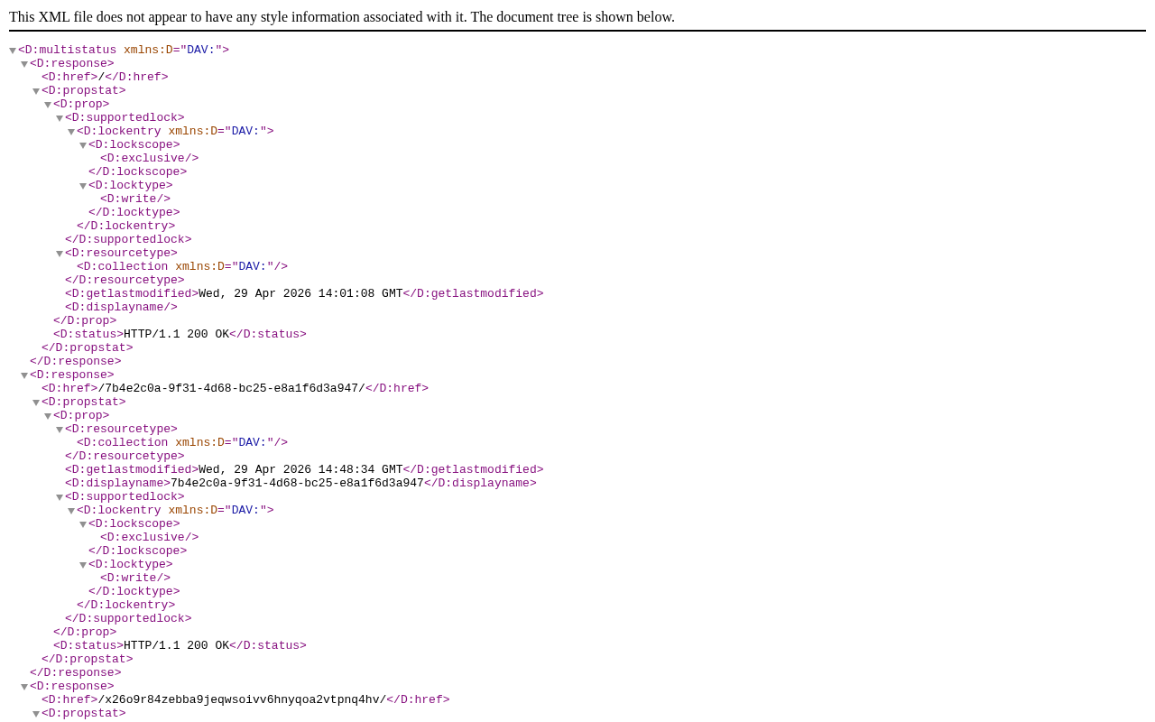Collapse D:supportedlock below displayname 7b4e2c0a
1155x722 pixels.
click(60, 498)
